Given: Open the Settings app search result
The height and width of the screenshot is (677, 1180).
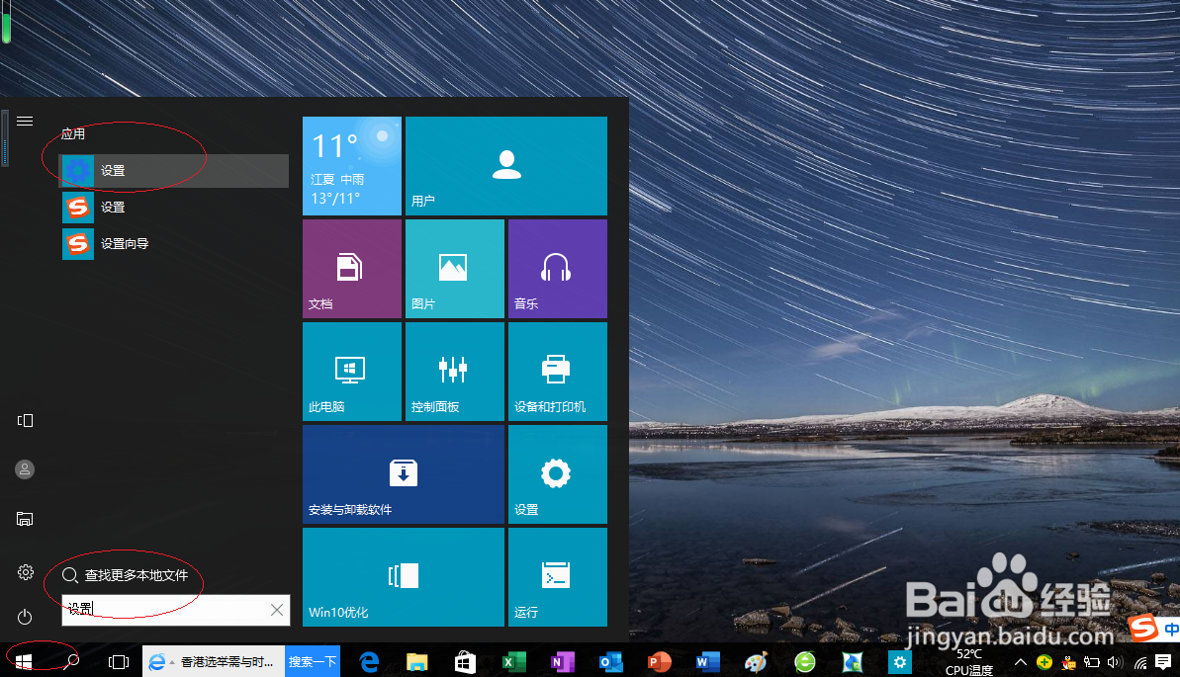Looking at the screenshot, I should tap(174, 171).
